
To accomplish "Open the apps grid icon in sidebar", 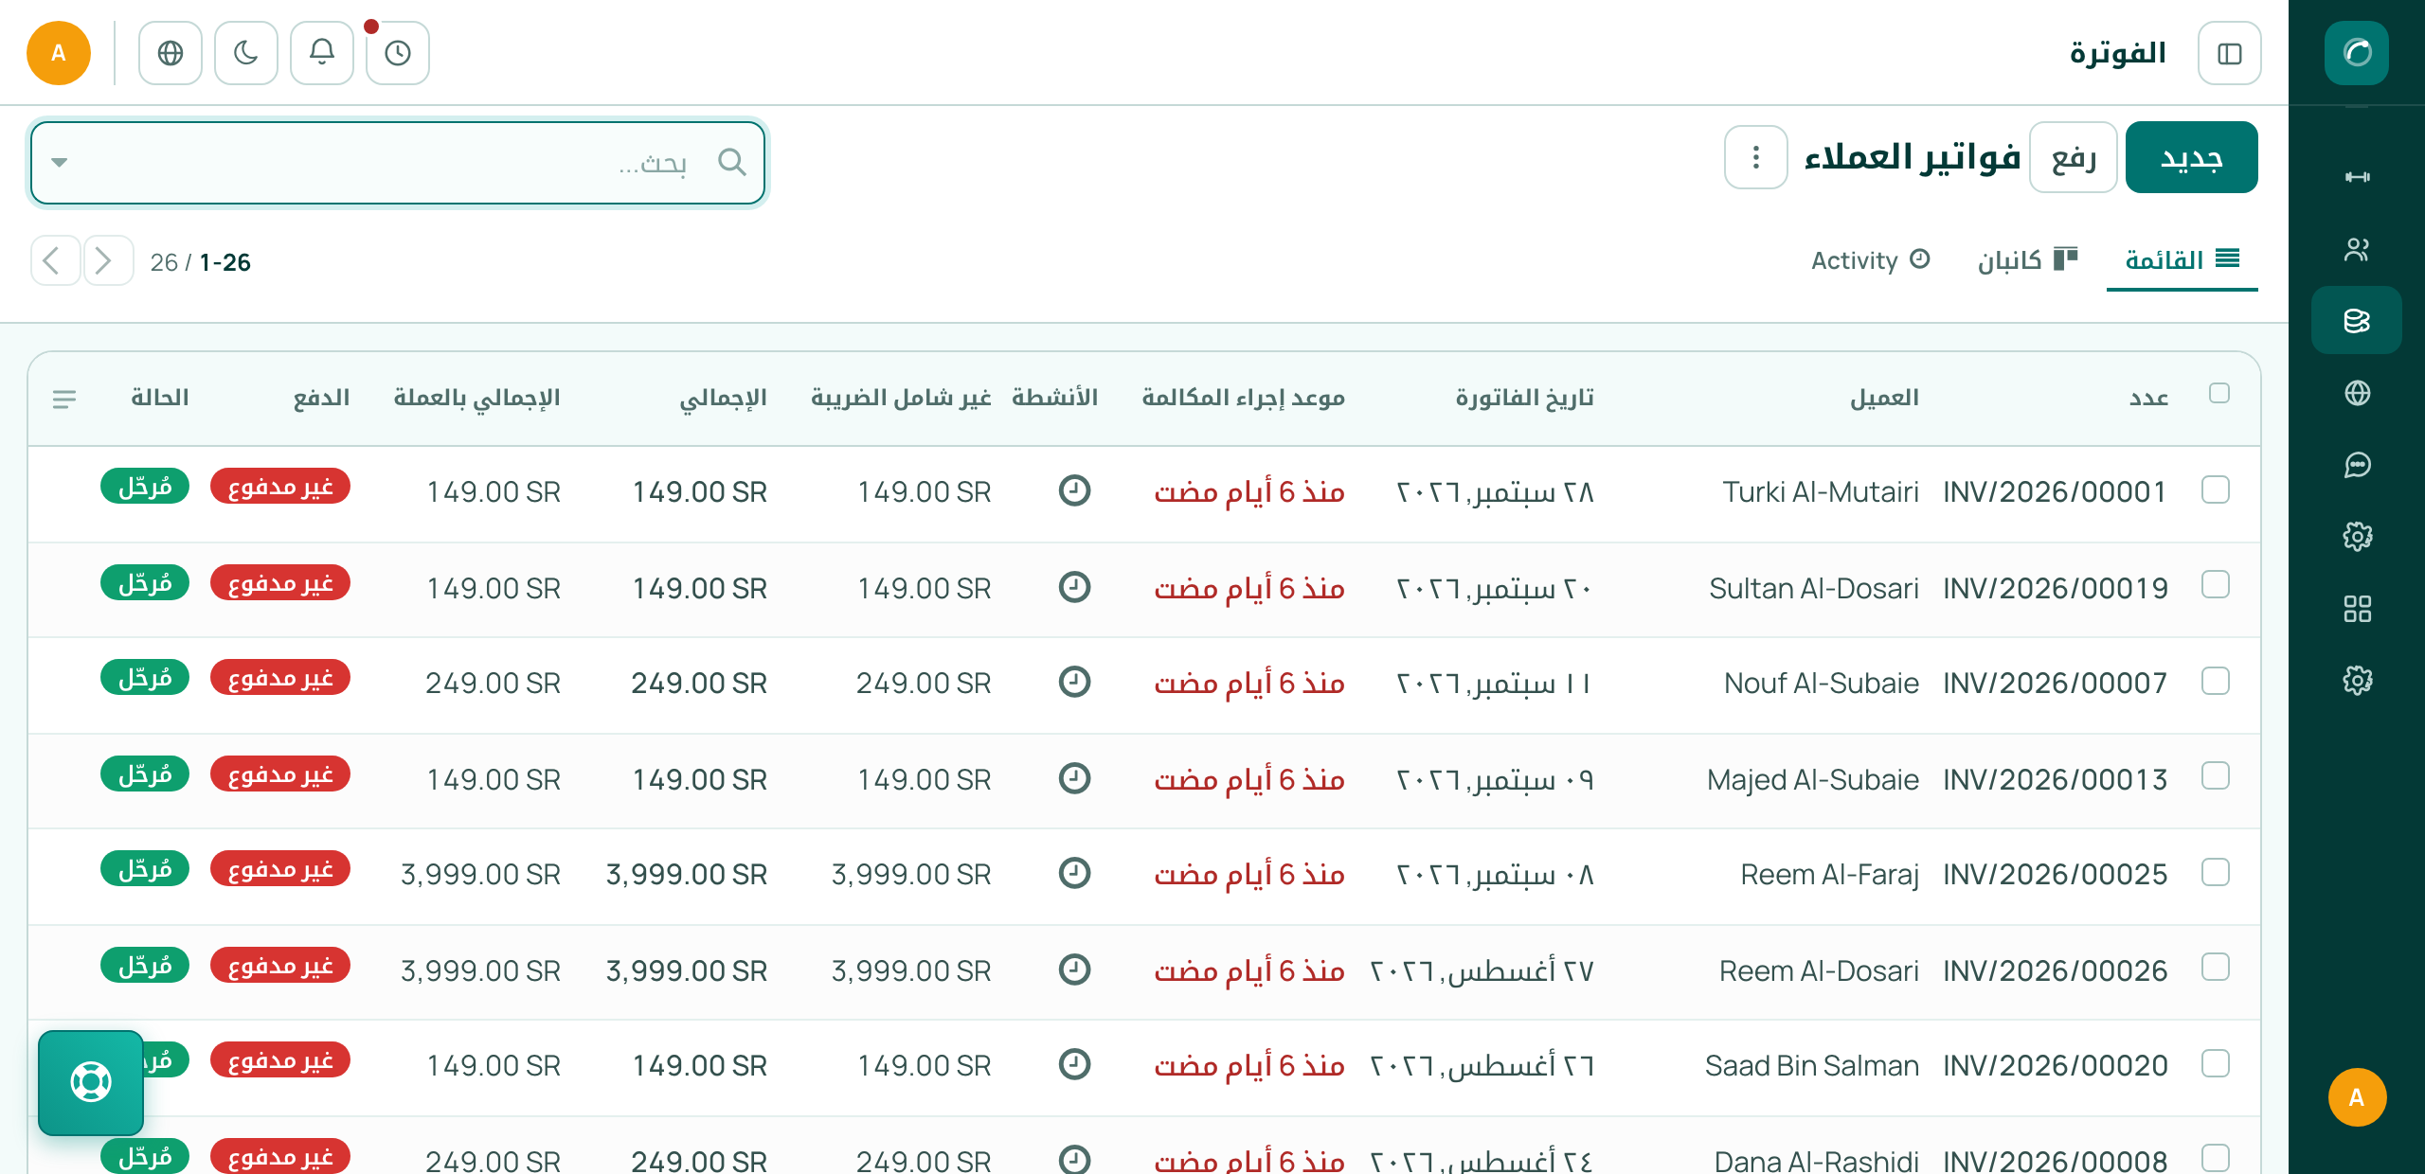I will (x=2357, y=609).
